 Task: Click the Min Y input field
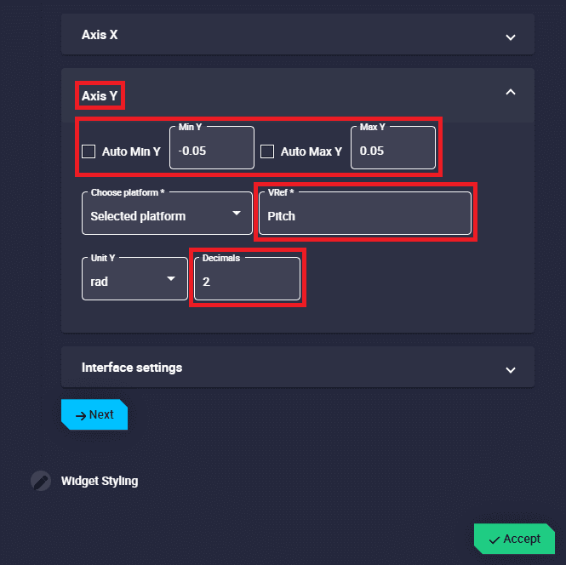tap(211, 151)
